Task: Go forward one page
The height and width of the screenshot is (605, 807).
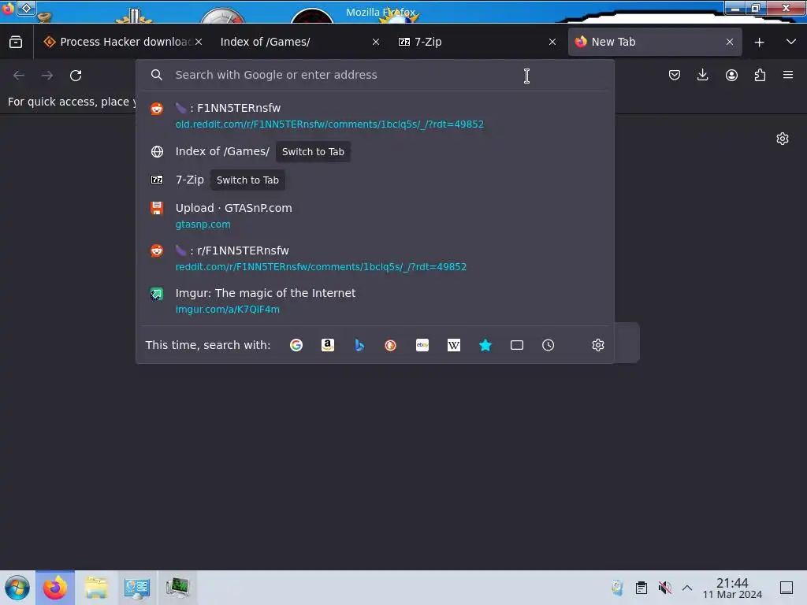Action: pyautogui.click(x=47, y=76)
